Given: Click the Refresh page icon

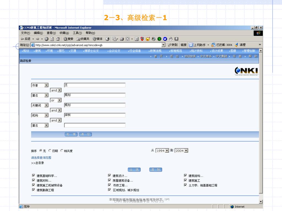Looking at the screenshot, I should click(52, 39).
